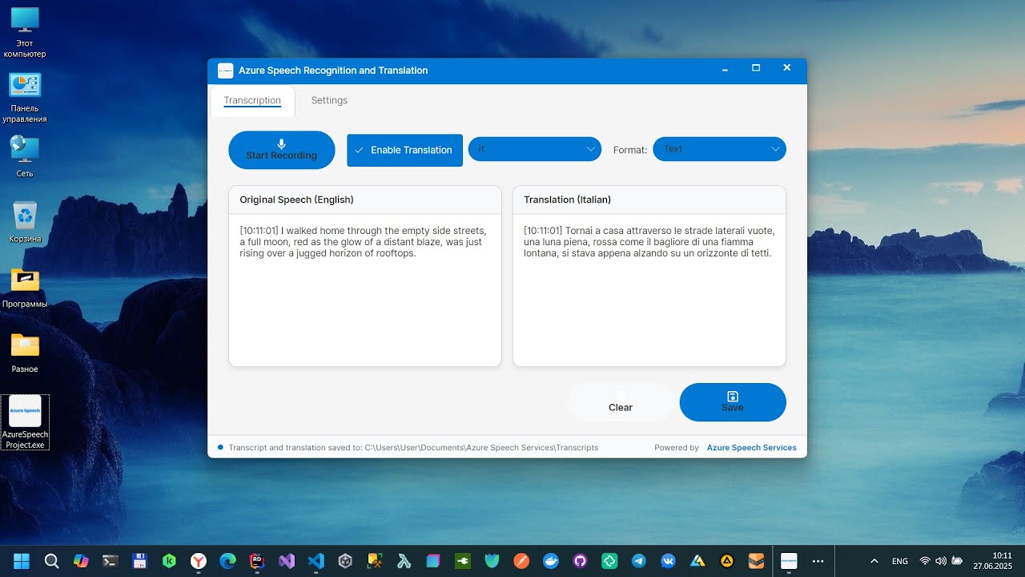Open the floppy disk app in taskbar

pyautogui.click(x=139, y=561)
